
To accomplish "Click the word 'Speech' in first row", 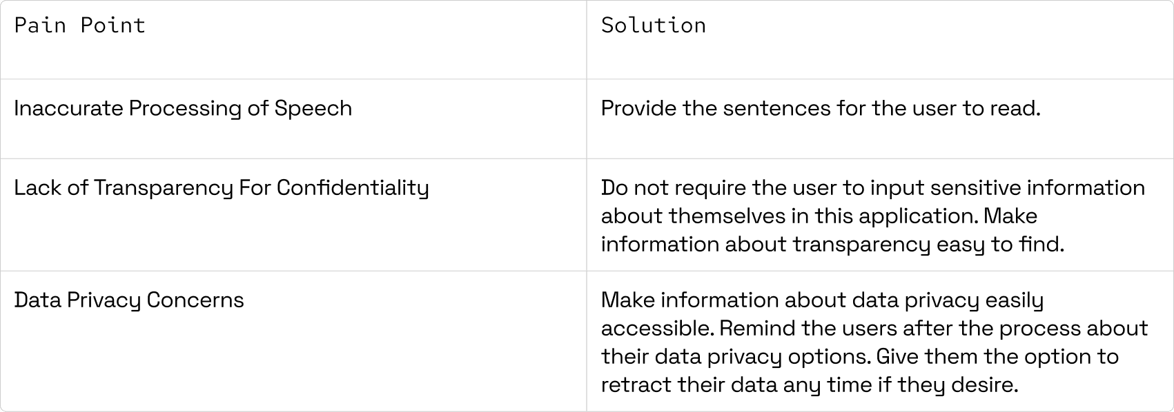I will [x=313, y=109].
